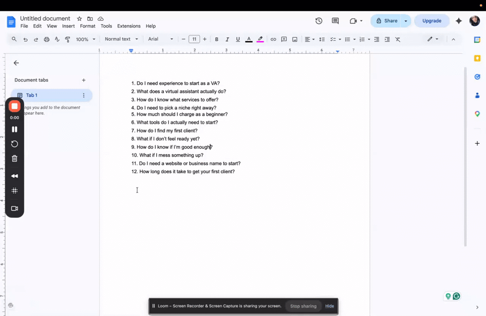The width and height of the screenshot is (486, 316).
Task: Open Google Tasks in the side panel
Action: click(x=477, y=77)
